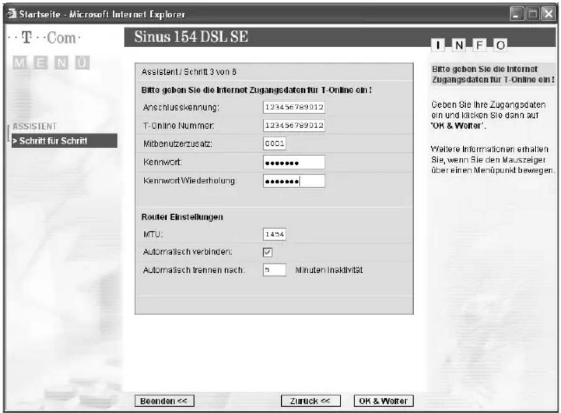Click the Automatisch trennen nach minutes field
The width and height of the screenshot is (561, 413).
274,270
